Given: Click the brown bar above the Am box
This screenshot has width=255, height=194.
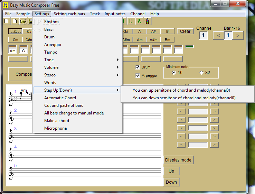Looking at the screenshot, I should [x=12, y=46].
